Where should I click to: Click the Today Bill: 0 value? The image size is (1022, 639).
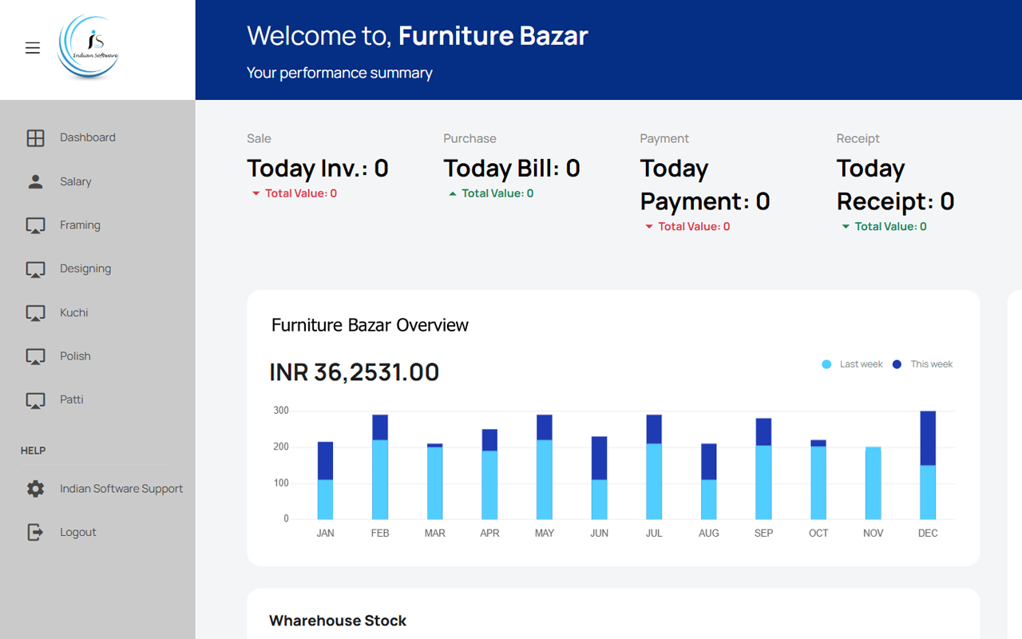click(512, 169)
